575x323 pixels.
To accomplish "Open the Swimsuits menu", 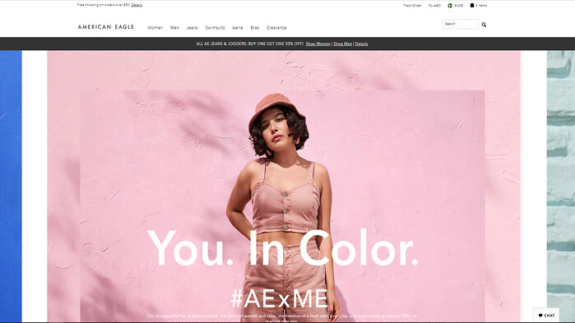I will (215, 27).
